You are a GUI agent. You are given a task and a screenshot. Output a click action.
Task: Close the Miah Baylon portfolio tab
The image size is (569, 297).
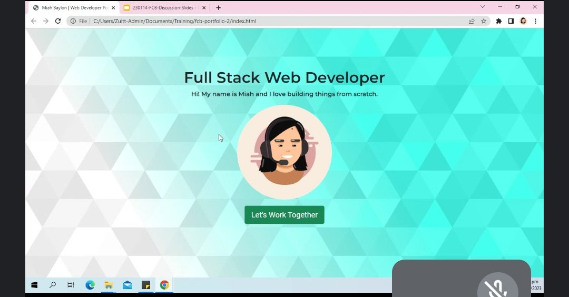(x=113, y=7)
